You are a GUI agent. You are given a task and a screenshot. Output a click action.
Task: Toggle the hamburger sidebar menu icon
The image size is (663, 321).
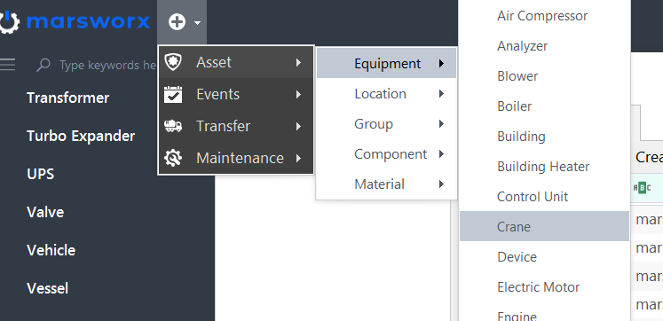point(8,64)
